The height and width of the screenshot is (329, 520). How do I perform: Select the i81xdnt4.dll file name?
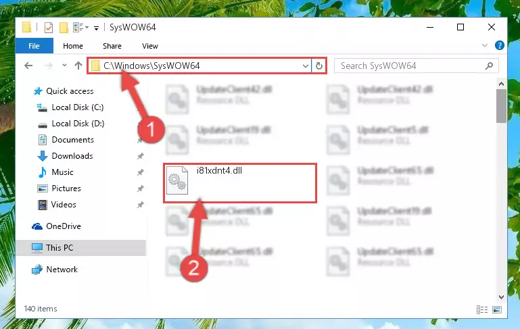[219, 171]
